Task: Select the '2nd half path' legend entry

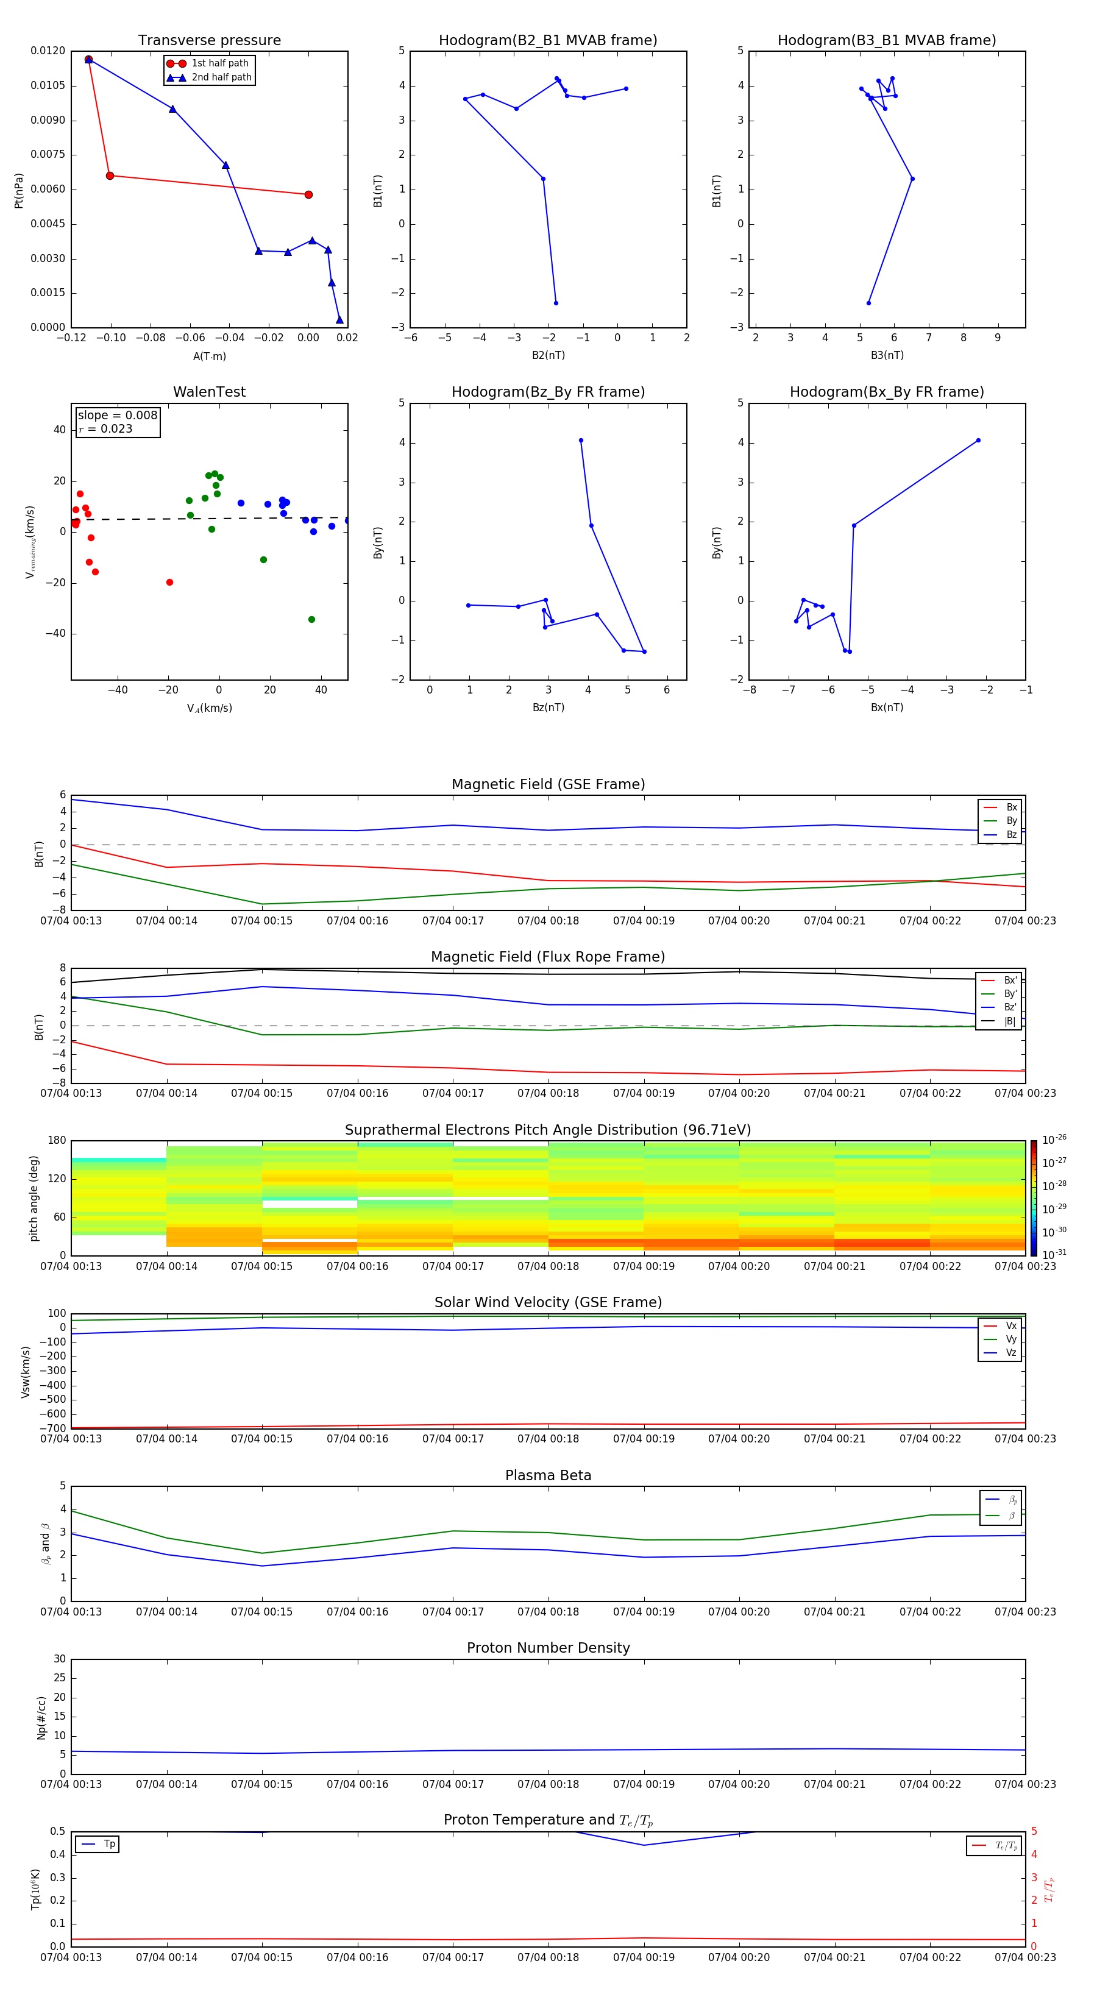Action: tap(209, 77)
